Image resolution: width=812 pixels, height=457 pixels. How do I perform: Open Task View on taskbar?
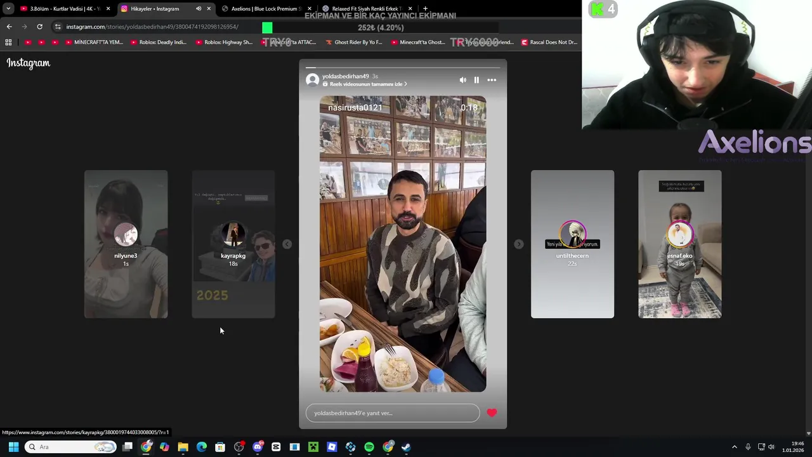pos(128,447)
